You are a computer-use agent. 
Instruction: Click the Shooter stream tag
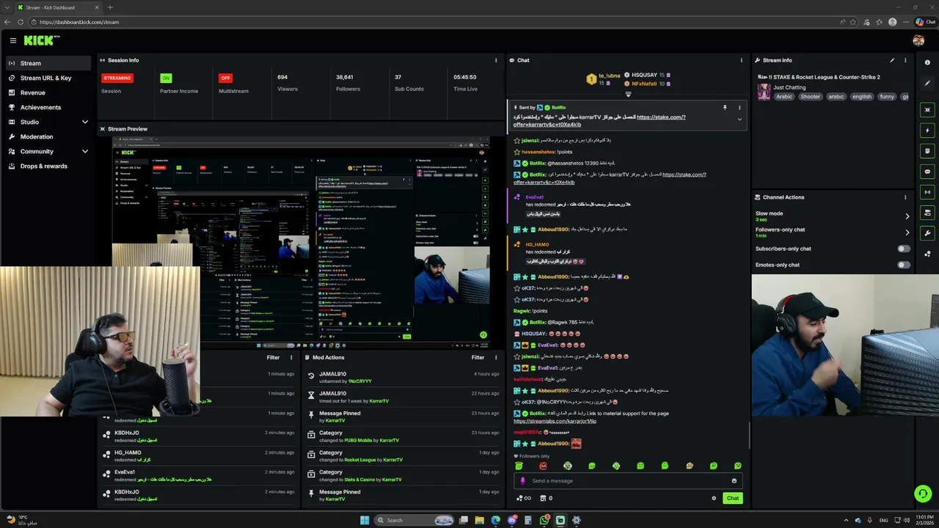tap(811, 97)
